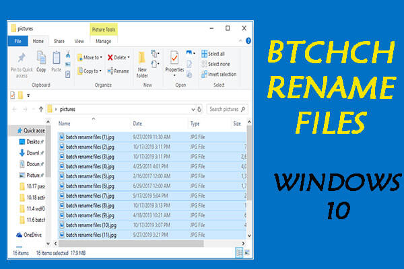404x269 pixels.
Task: Click the Cut scissors icon
Action: pos(68,54)
